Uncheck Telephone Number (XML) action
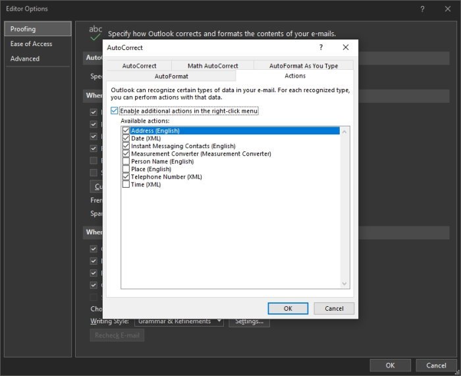This screenshot has height=376, width=461. [x=126, y=177]
